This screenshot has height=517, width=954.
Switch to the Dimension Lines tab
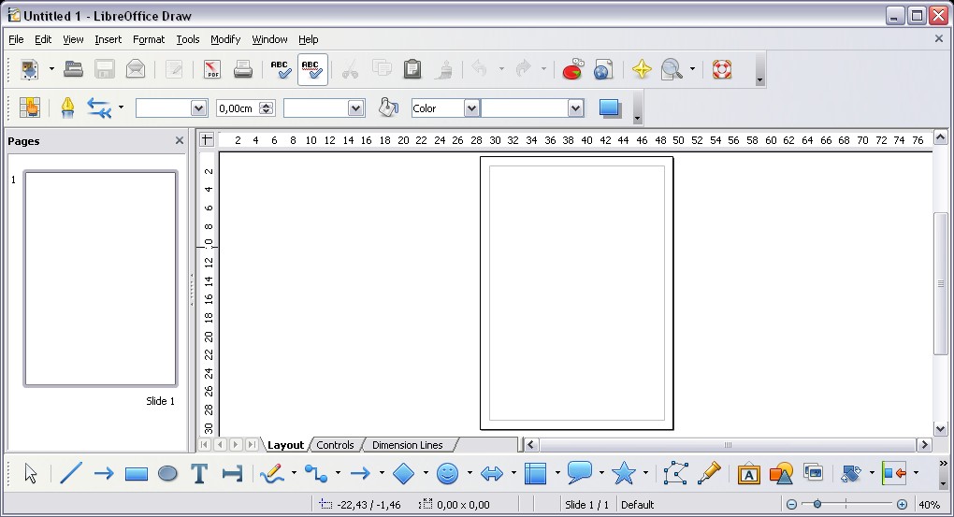(407, 445)
